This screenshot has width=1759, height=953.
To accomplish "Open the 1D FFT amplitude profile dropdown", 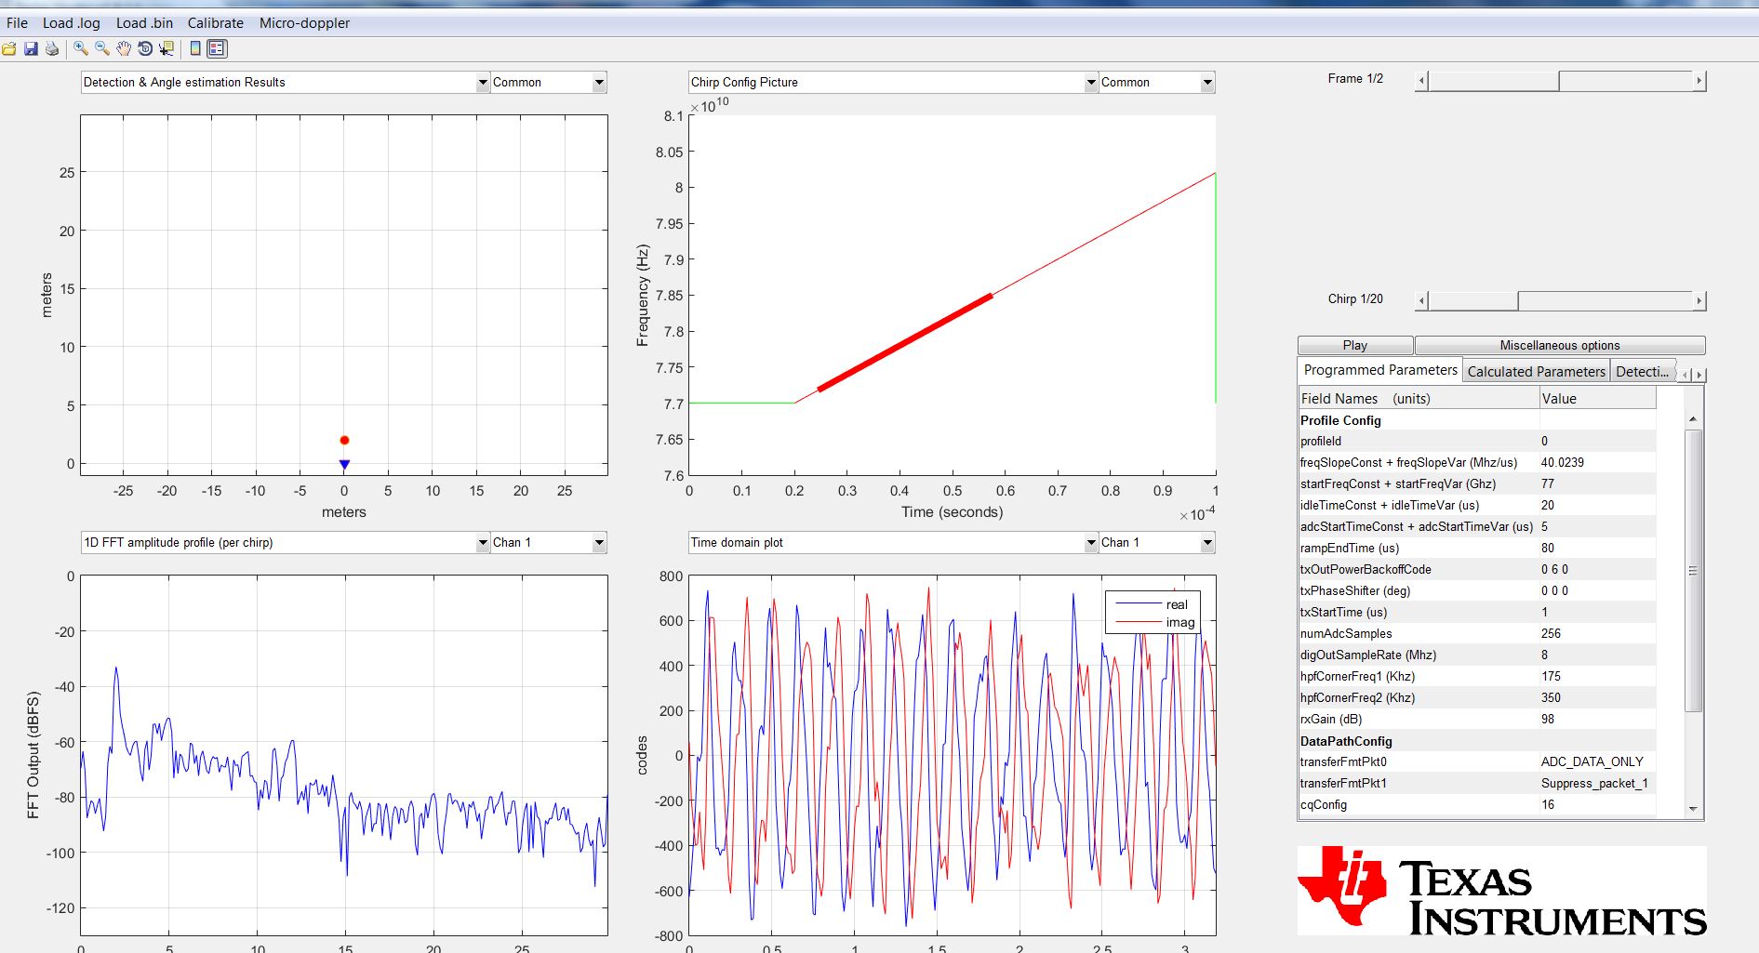I will [285, 543].
